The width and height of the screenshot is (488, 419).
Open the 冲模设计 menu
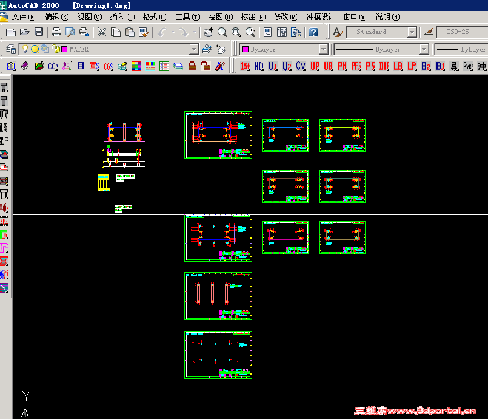tap(321, 17)
